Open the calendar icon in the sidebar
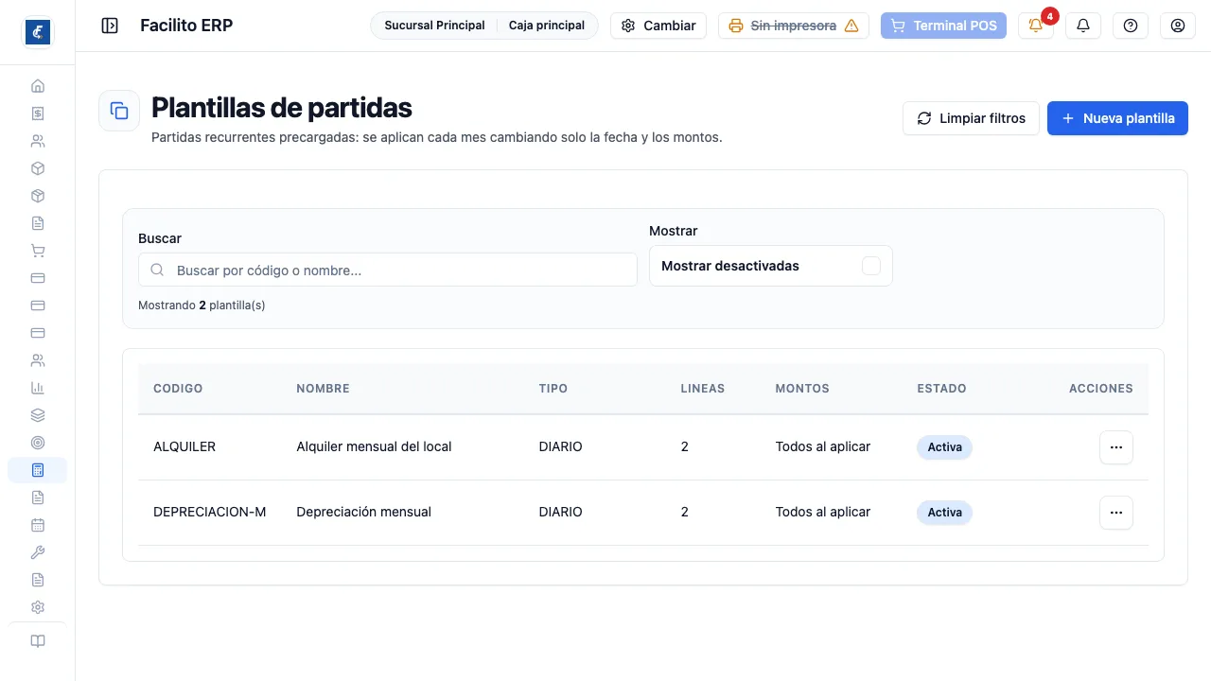Screen dimensions: 1211x681 click(38, 525)
